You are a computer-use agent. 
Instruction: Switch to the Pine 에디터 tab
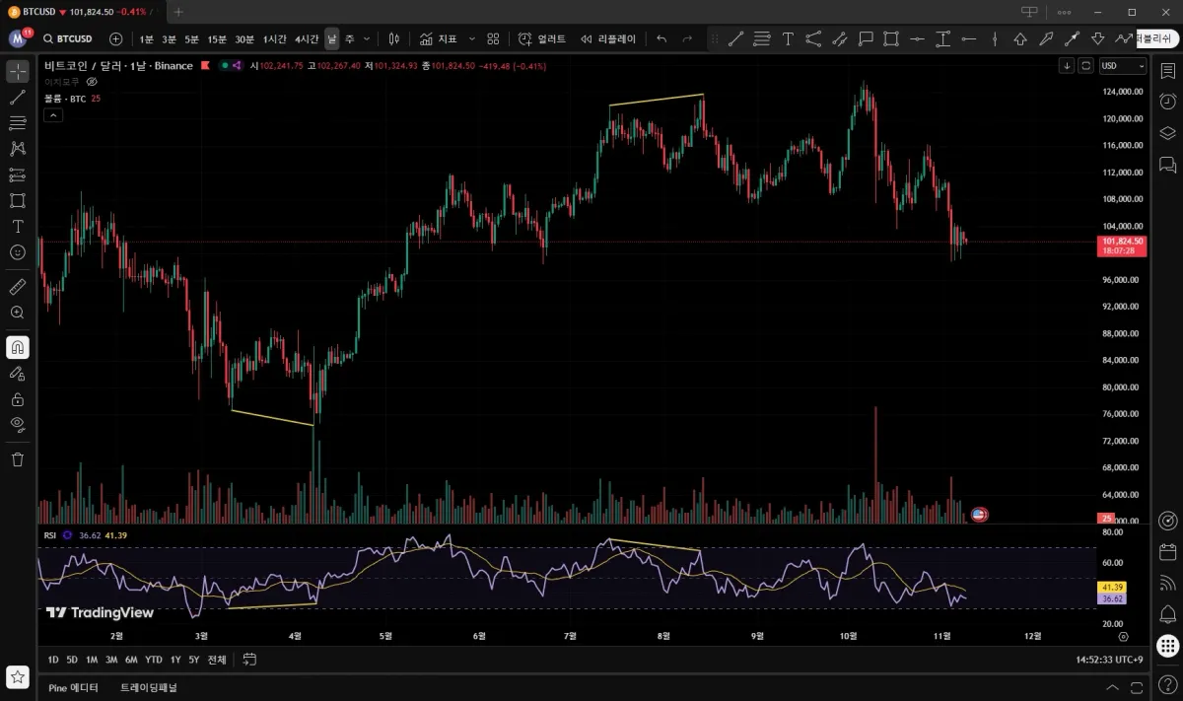(x=73, y=687)
